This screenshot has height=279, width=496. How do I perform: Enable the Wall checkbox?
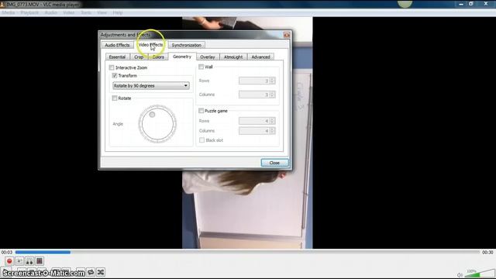[x=201, y=67]
